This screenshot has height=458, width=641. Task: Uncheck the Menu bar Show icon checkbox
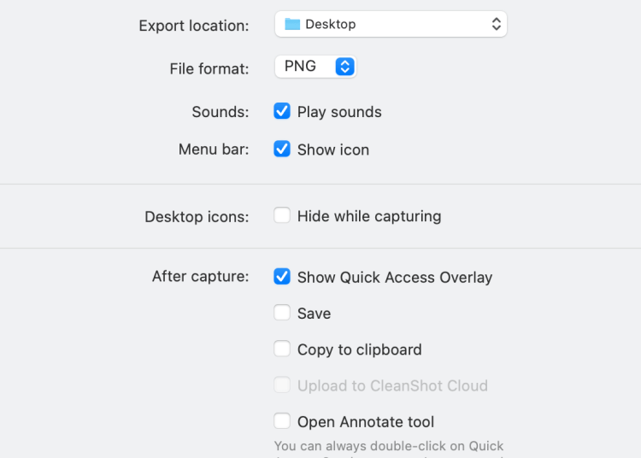click(282, 149)
